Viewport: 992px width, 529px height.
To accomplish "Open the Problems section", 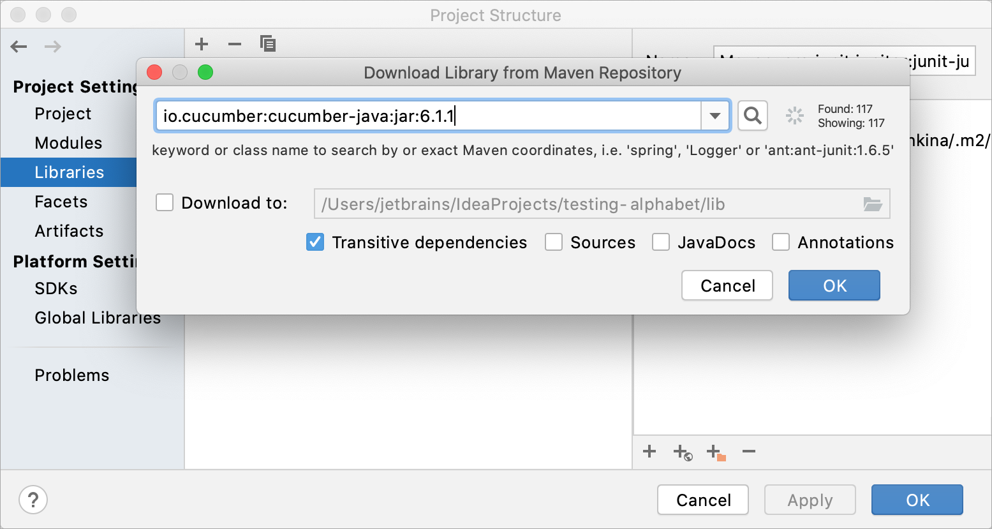I will tap(71, 375).
